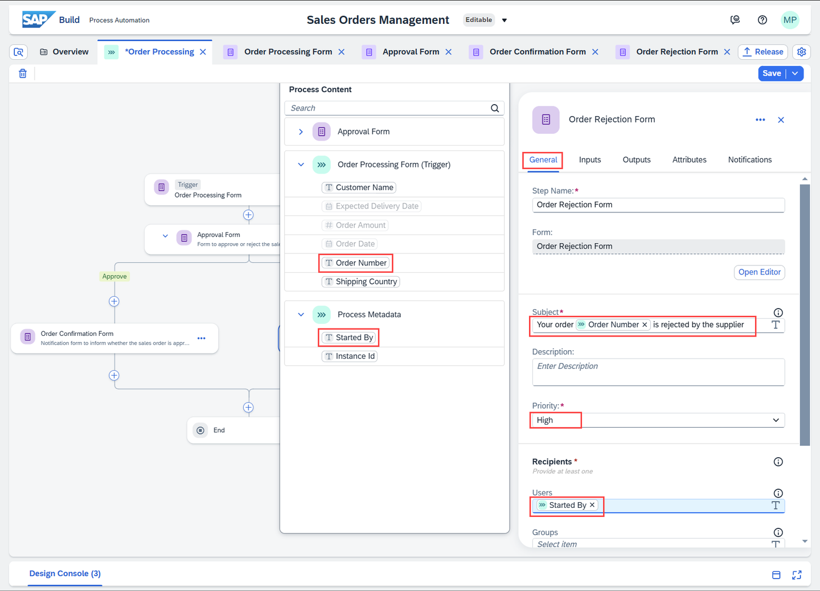
Task: Close the Order Processing tab
Action: pos(203,52)
